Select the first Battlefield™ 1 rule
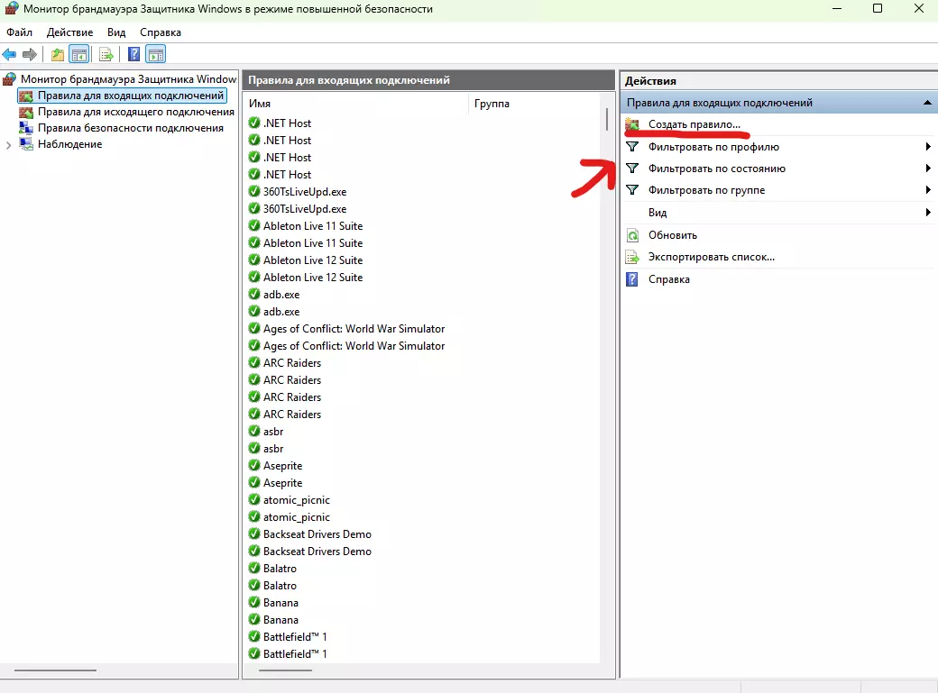 295,637
